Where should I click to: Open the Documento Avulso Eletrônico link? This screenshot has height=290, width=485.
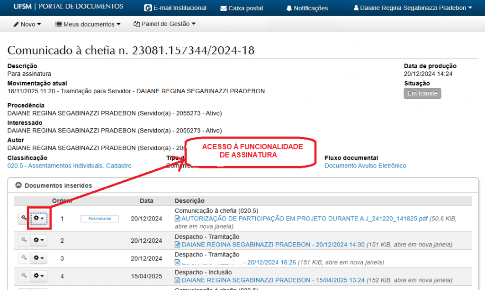click(365, 166)
